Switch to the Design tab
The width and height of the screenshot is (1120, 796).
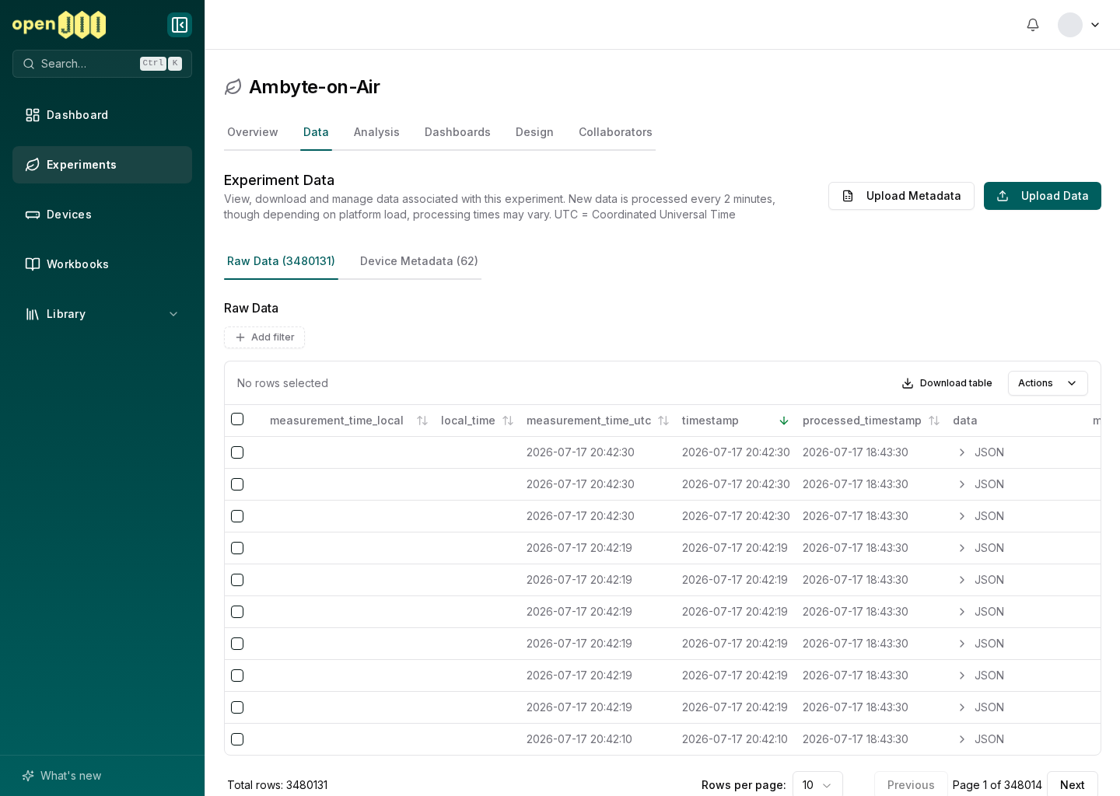pyautogui.click(x=534, y=132)
